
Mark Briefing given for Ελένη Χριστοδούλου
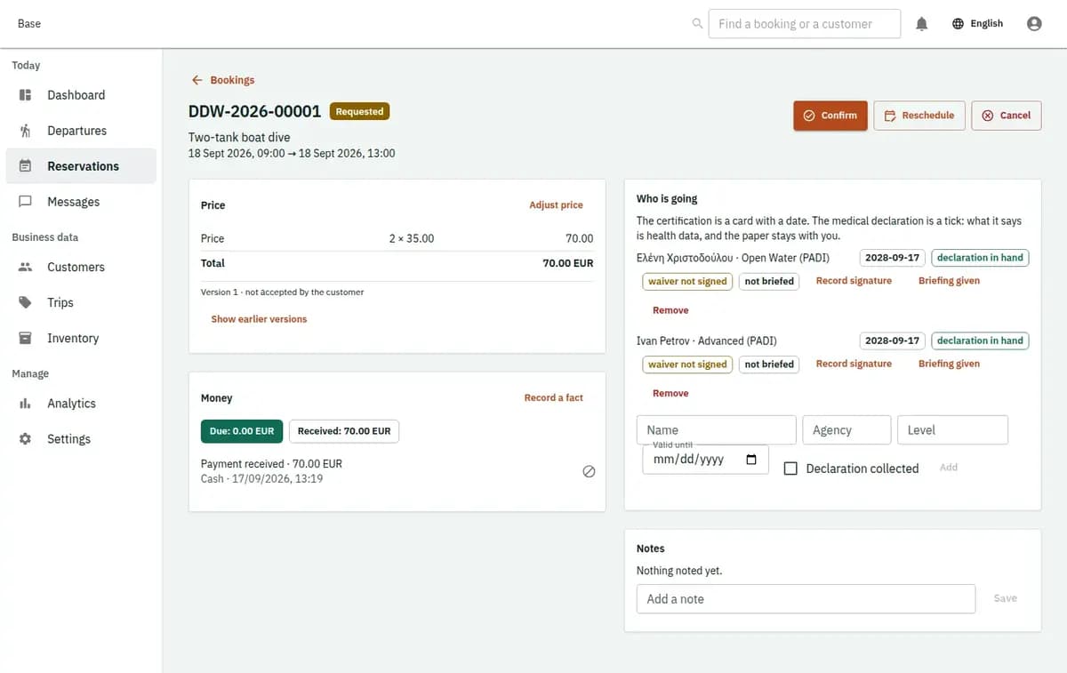(949, 281)
